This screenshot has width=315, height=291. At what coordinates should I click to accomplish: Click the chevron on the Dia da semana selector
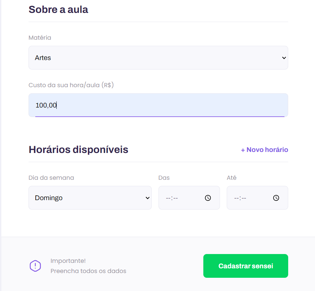pyautogui.click(x=147, y=198)
